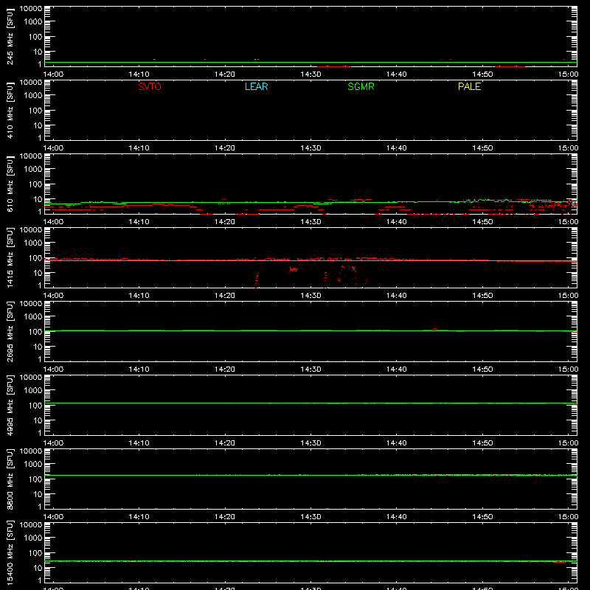
Task: Click the 10000 tick of the 15400 MHz panel
Action: [x=31, y=525]
